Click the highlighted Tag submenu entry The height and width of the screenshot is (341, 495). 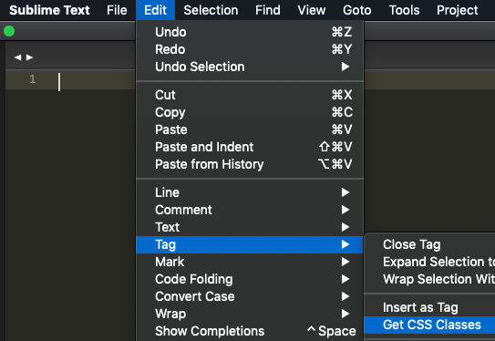[x=250, y=244]
